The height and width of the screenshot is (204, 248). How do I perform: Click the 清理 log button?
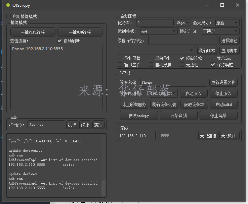[98, 125]
